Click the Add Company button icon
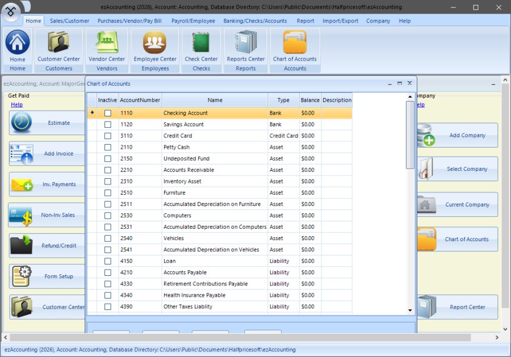The height and width of the screenshot is (357, 511). 426,136
